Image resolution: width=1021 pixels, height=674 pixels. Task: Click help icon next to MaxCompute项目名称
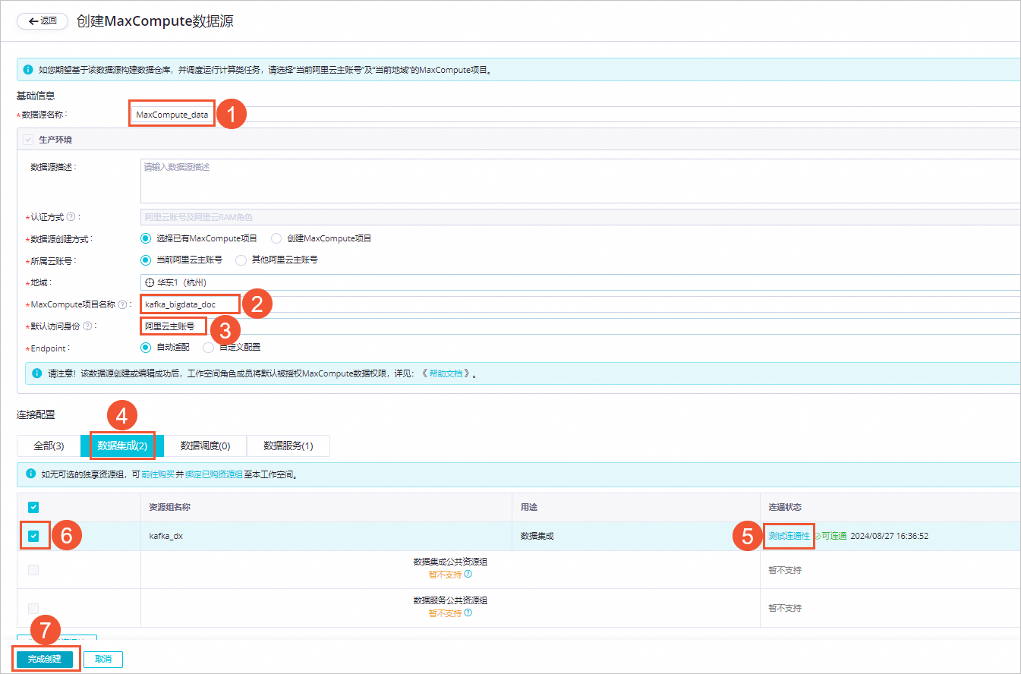pos(122,304)
